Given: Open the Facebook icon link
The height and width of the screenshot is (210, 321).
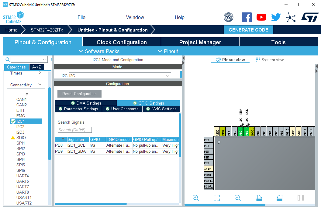Looking at the screenshot, I should (247, 17).
